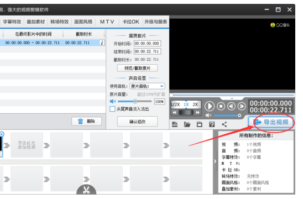Open the 使用音轨 dropdown
Screen dimensions: 303x199
[147, 86]
